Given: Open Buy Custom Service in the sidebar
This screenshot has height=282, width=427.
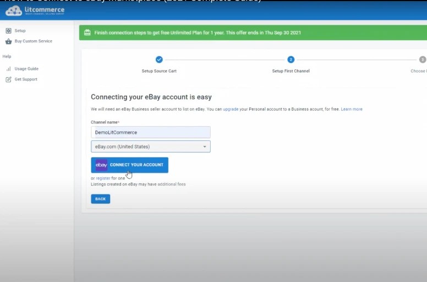Looking at the screenshot, I should [x=33, y=41].
